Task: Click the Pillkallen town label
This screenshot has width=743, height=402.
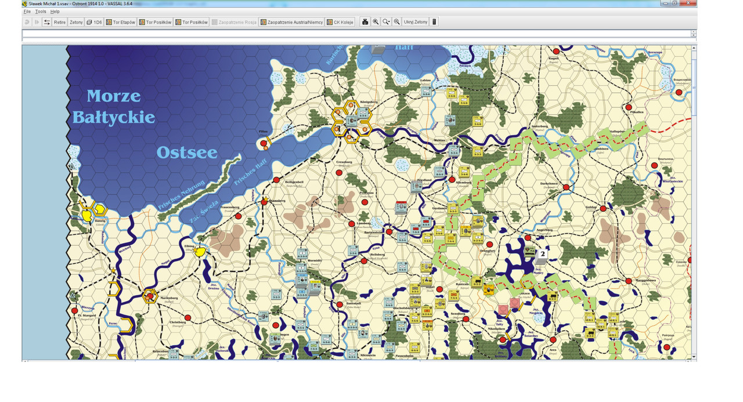Action: click(x=637, y=111)
